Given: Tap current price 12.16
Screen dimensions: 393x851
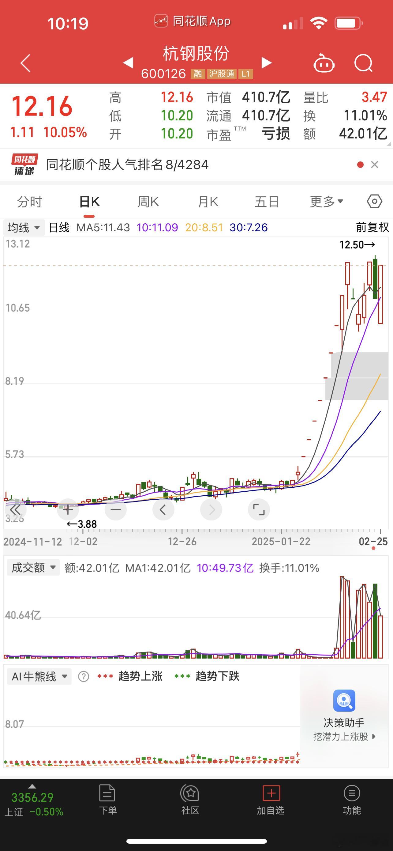Looking at the screenshot, I should click(42, 106).
